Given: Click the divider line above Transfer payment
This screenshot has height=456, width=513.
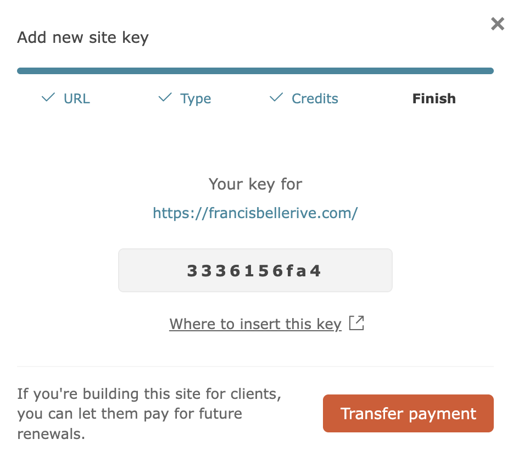Looking at the screenshot, I should point(255,366).
